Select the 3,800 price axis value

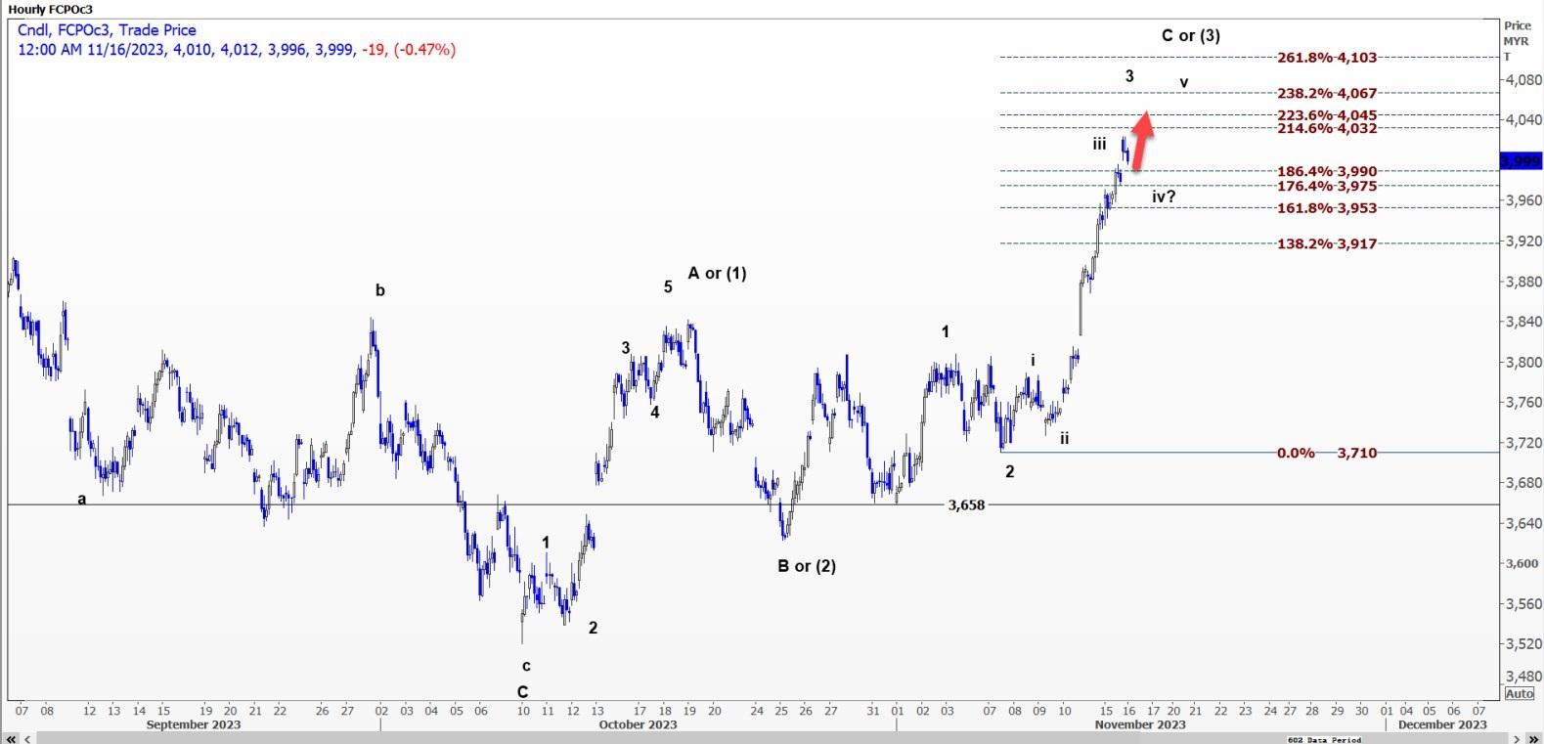(x=1524, y=362)
